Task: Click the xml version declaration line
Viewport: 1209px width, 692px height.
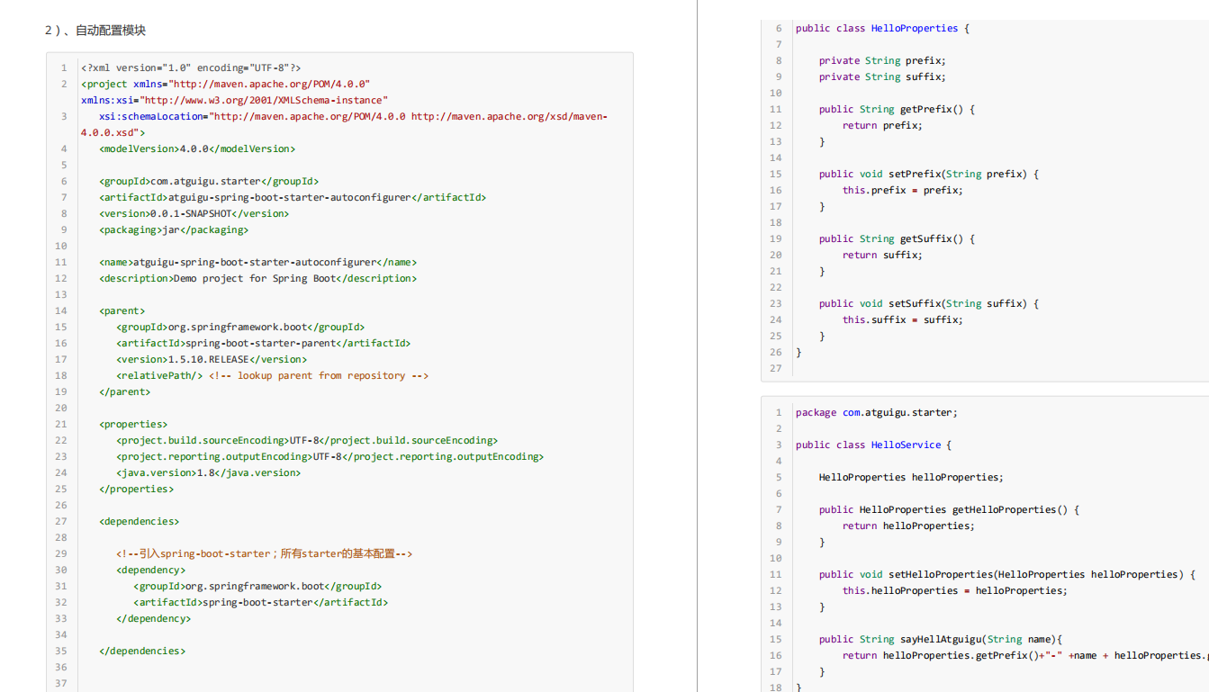Action: 191,68
